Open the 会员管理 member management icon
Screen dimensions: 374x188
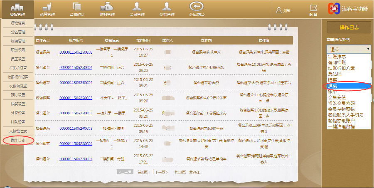tap(137, 8)
